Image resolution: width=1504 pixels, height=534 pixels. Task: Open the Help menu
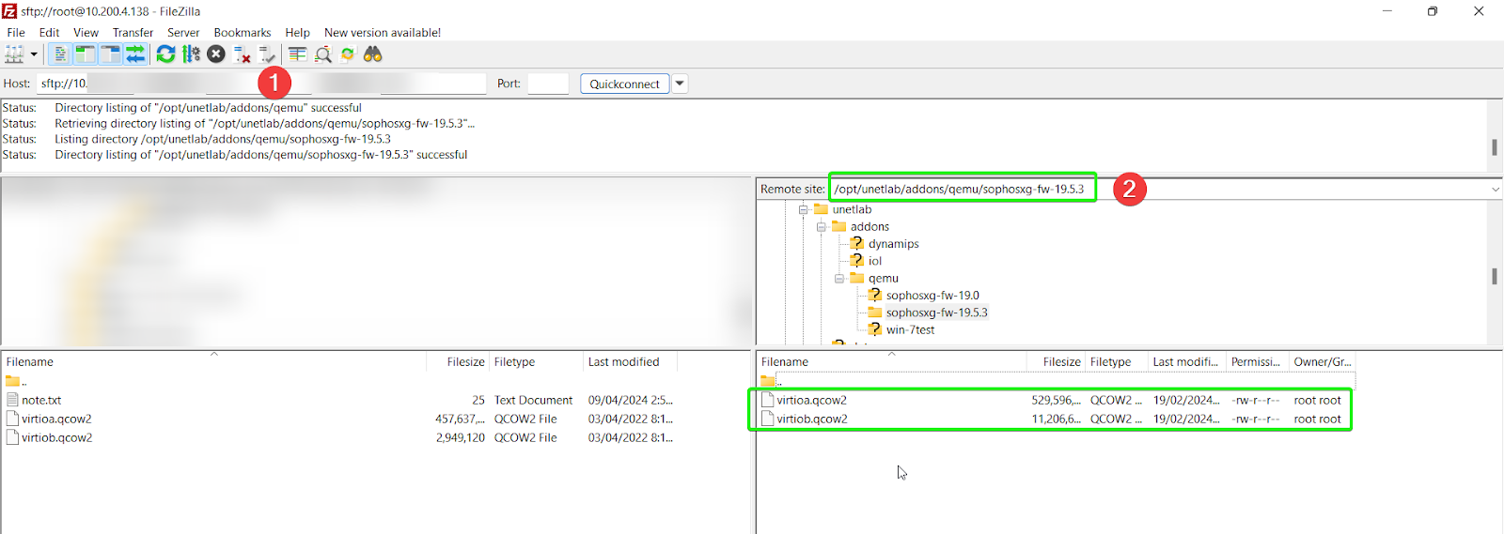[x=297, y=32]
